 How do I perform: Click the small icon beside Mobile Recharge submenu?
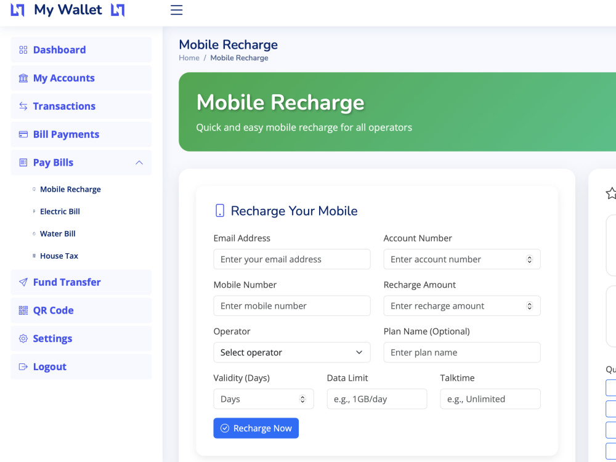(x=34, y=189)
